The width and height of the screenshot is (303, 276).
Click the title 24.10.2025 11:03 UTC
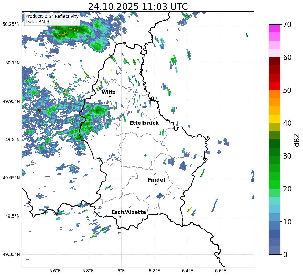tap(138, 7)
